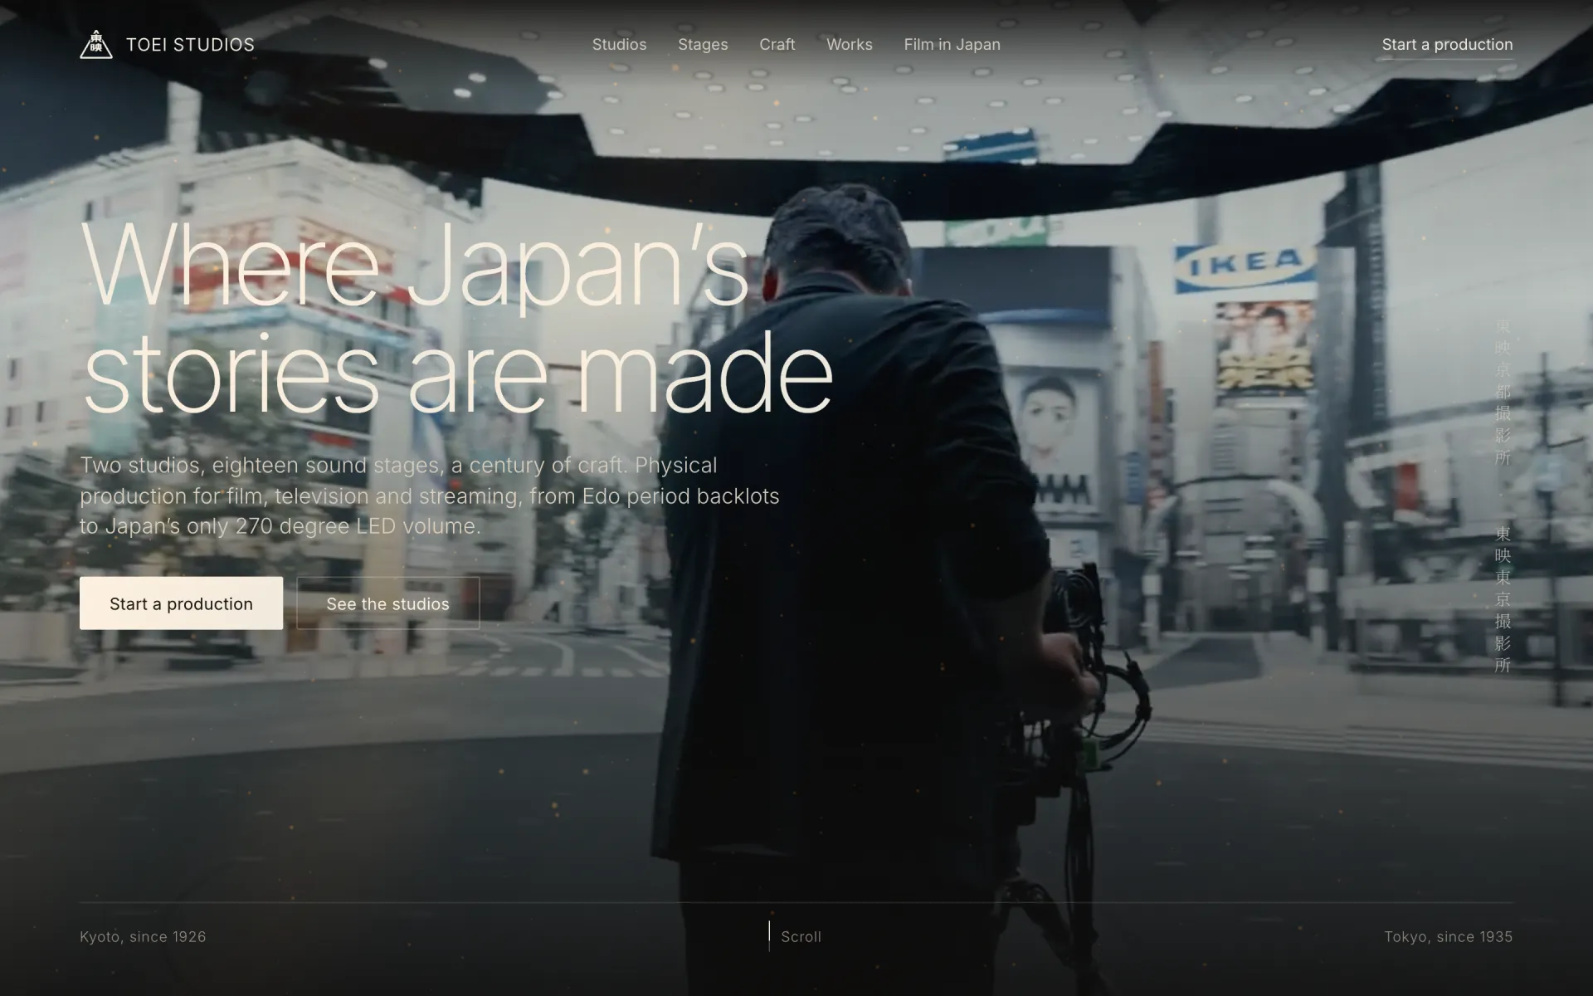1593x996 pixels.
Task: Click the header Start a production link
Action: (1447, 45)
